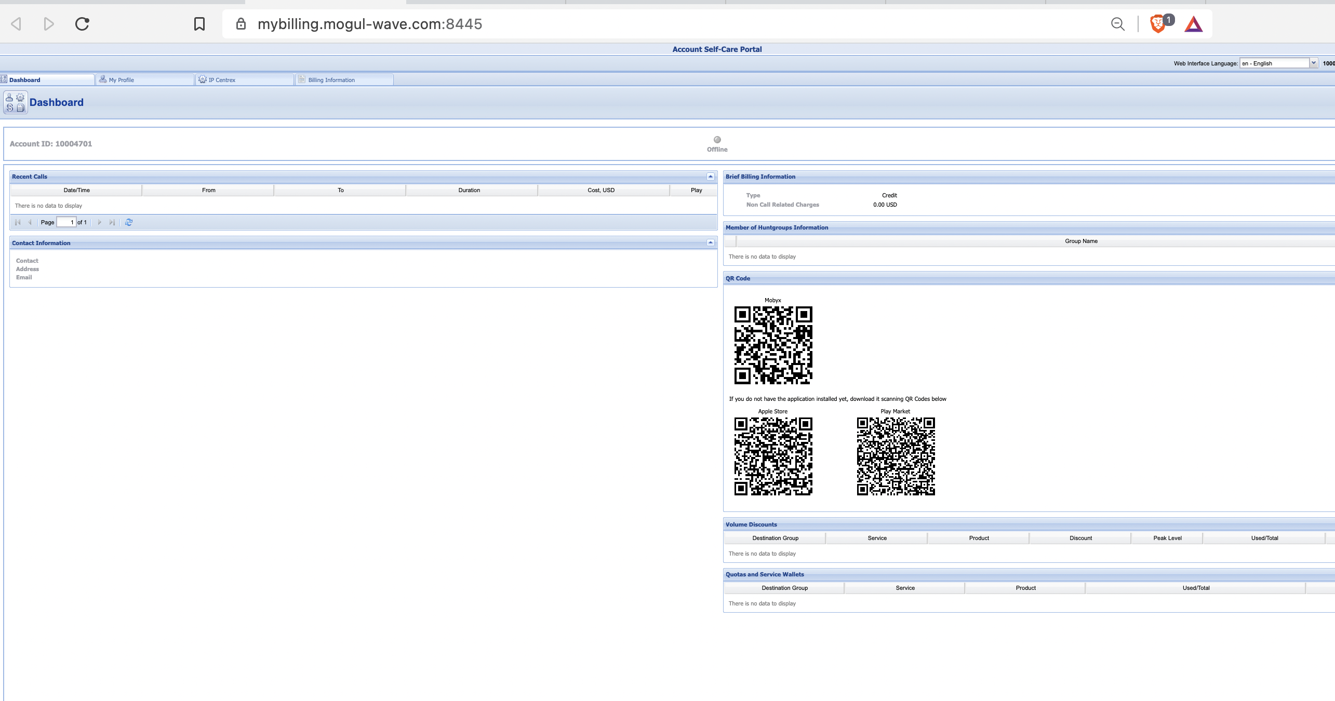The width and height of the screenshot is (1335, 701).
Task: Refresh the Recent Calls table
Action: click(x=129, y=222)
